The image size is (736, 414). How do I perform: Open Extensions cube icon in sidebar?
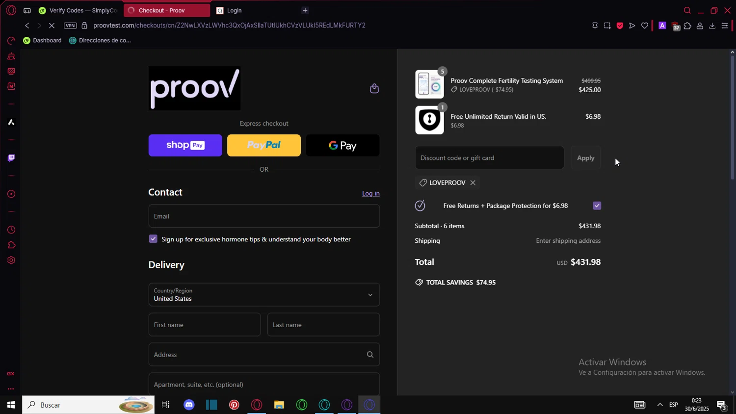11,245
